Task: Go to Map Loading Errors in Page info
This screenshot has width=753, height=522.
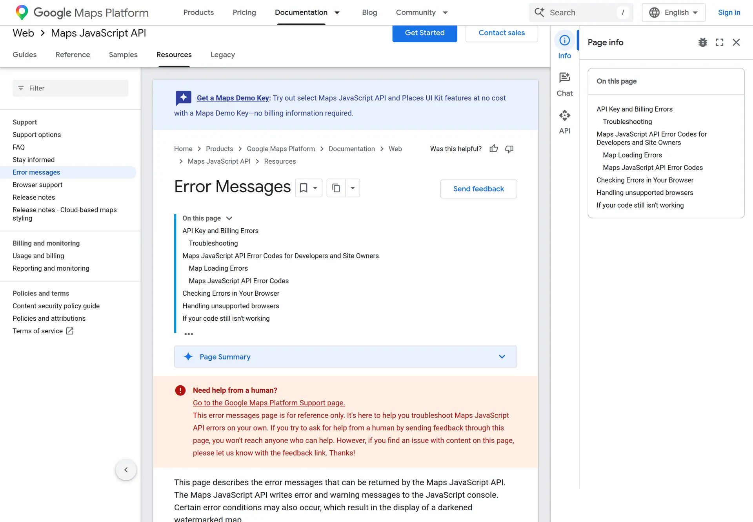Action: [632, 155]
